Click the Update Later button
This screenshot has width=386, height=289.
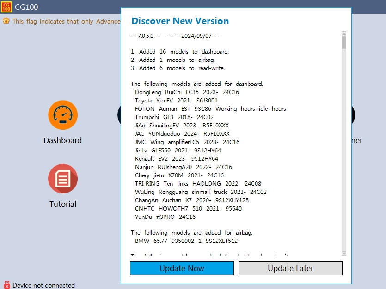[x=290, y=268]
